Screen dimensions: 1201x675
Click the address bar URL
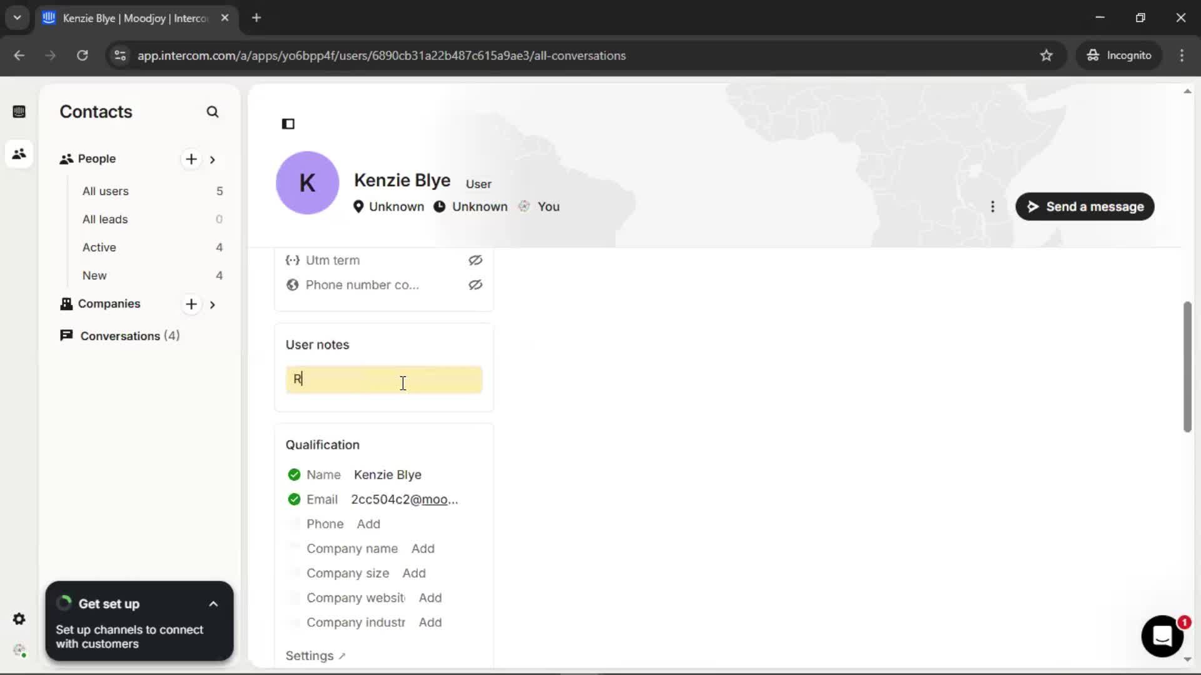(382, 56)
